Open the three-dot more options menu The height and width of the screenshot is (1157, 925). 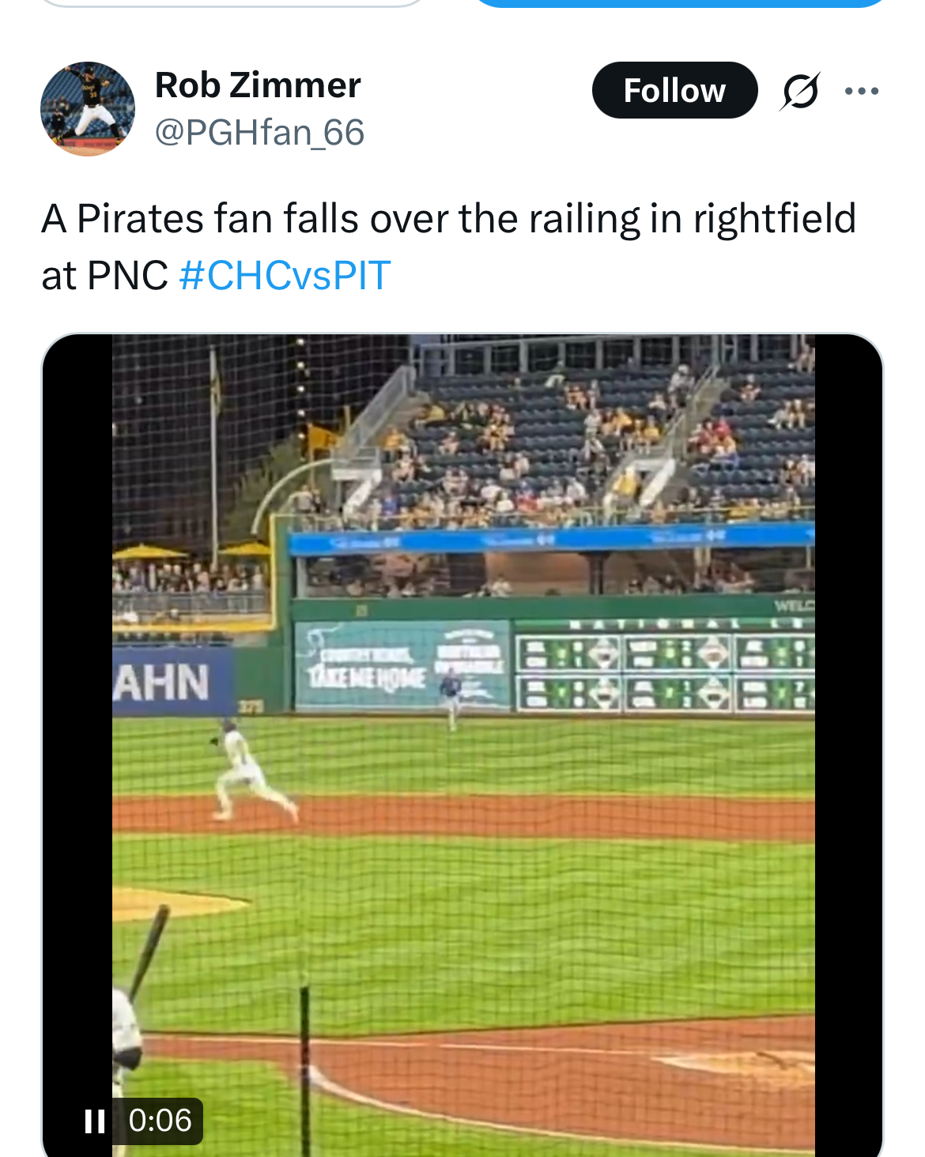862,91
